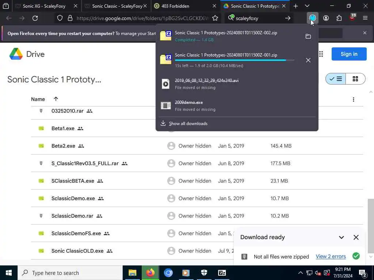Image resolution: width=374 pixels, height=280 pixels.
Task: Open the more options three-dot menu
Action: [x=354, y=99]
